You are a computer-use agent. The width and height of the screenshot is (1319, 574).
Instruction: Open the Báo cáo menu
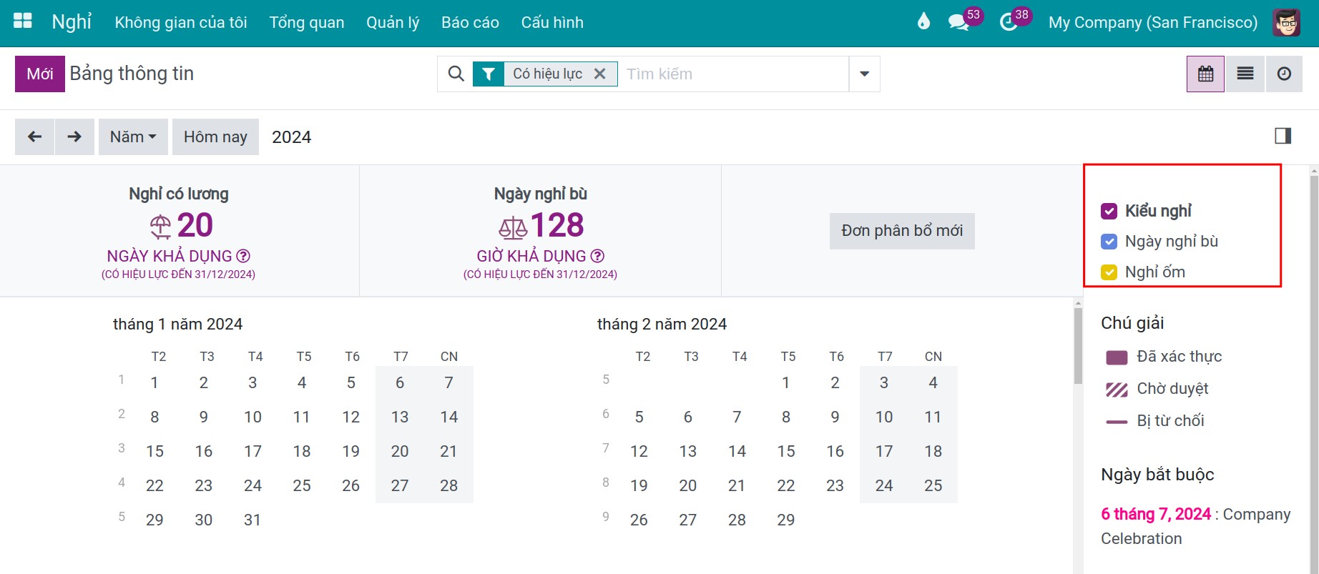point(470,22)
